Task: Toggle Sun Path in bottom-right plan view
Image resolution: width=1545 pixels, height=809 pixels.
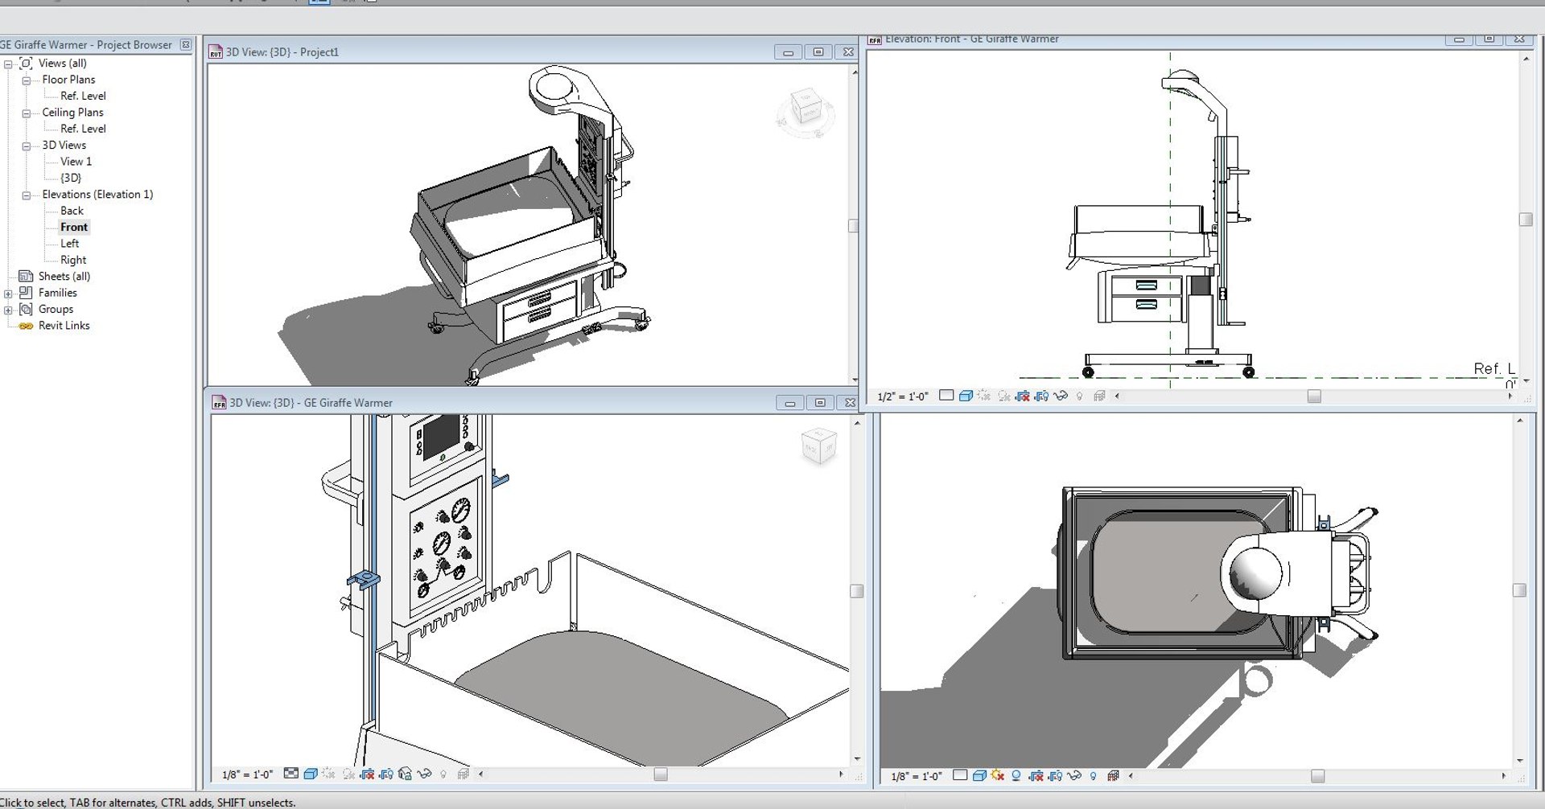Action: 998,775
